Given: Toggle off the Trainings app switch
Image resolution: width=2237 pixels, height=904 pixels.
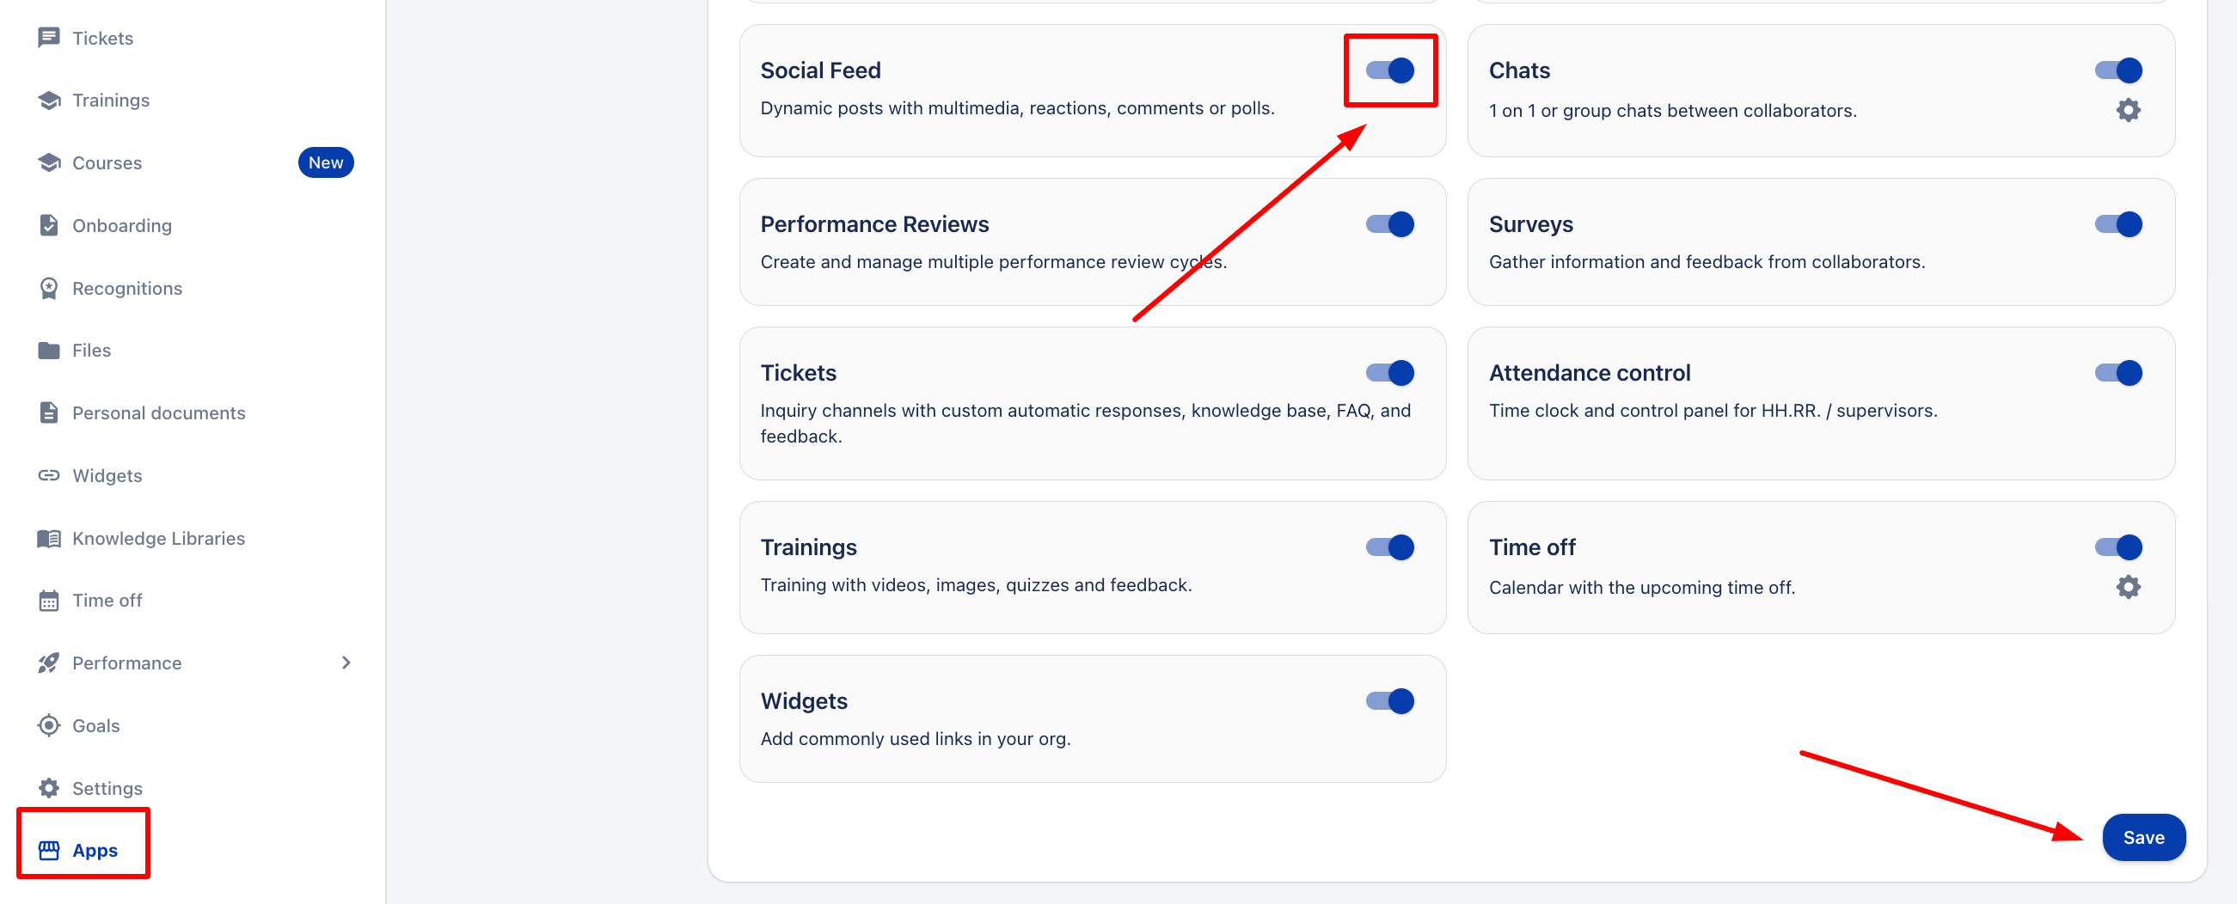Looking at the screenshot, I should (x=1389, y=547).
